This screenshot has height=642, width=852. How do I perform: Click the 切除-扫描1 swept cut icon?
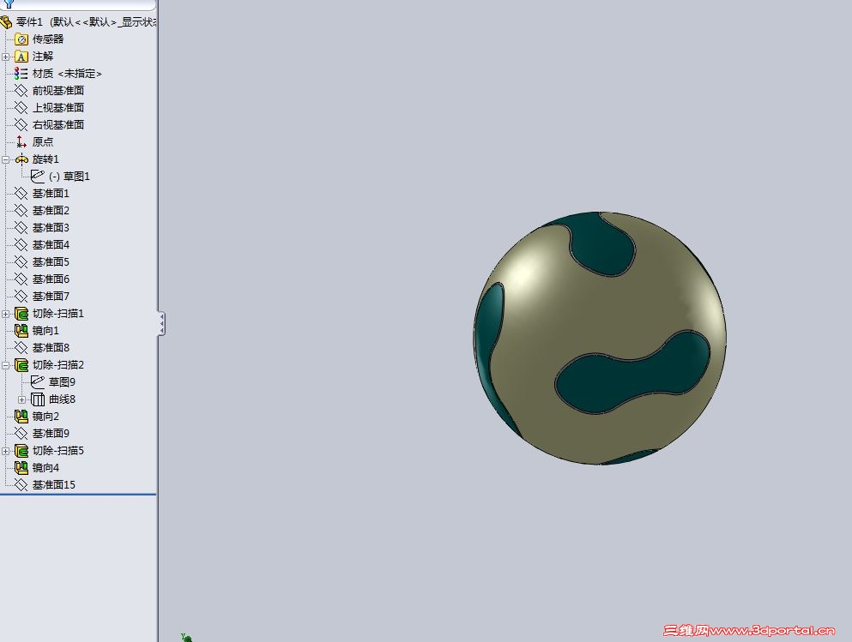coord(21,314)
